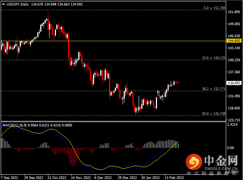
Task: Select the Fibonacci 50.0 = 126.738 level
Action: 214,114
